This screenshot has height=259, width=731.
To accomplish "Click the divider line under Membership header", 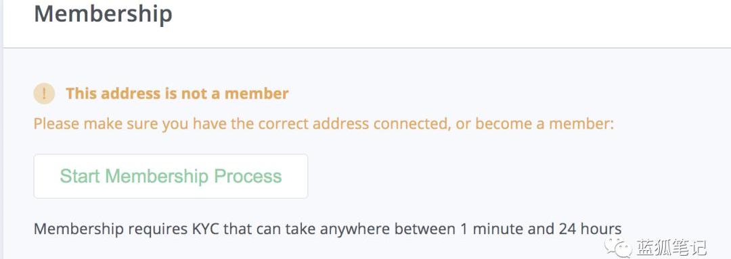I will [x=367, y=47].
